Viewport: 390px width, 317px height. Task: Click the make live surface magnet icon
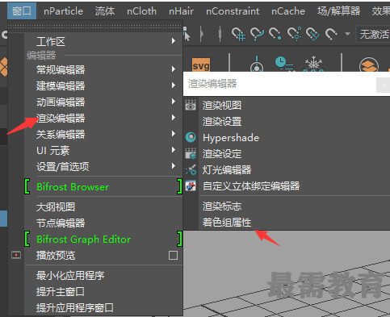click(331, 34)
